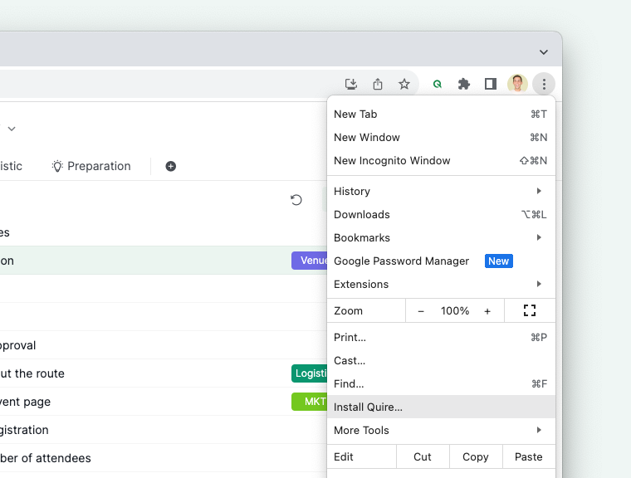Click the purple Venue tag
The image size is (631, 478).
coord(310,261)
